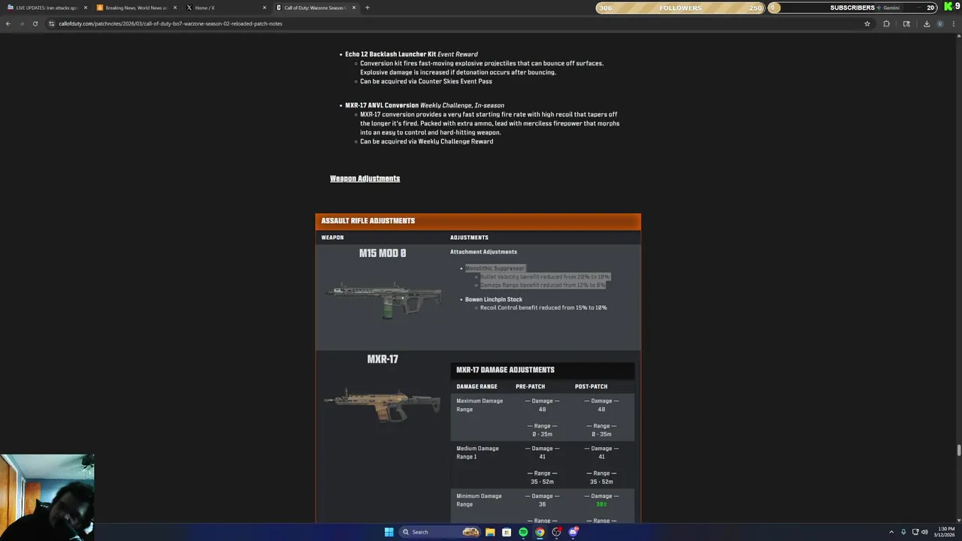
Task: Click 'MXR-17 DAMAGE ADJUSTMENTS' table title
Action: click(505, 370)
